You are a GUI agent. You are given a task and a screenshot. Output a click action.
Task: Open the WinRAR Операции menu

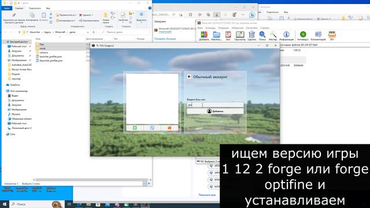[x=223, y=28]
